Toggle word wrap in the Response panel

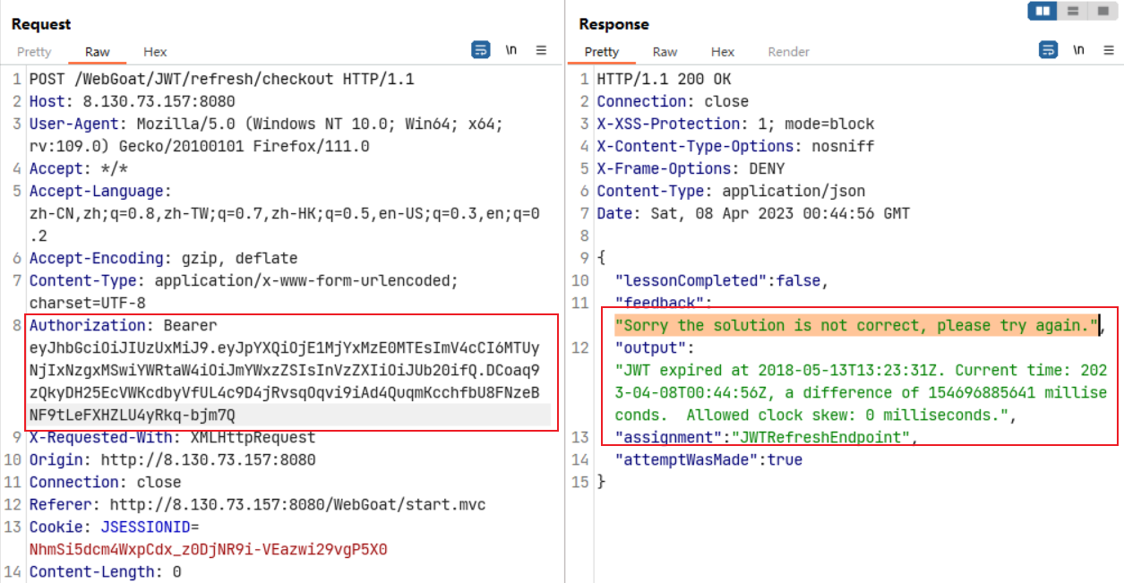point(1049,51)
